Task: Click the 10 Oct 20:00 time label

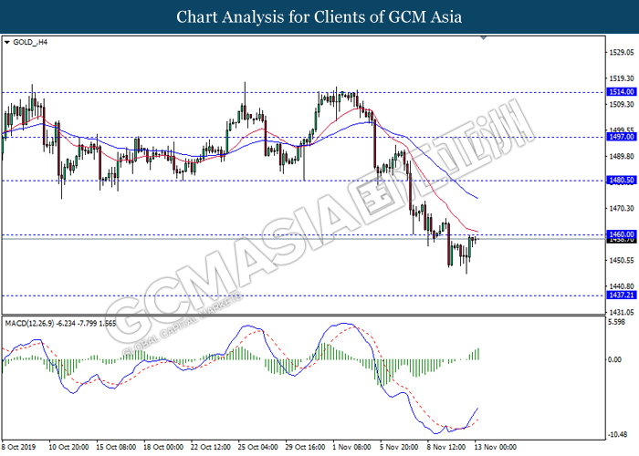Action: 68,447
